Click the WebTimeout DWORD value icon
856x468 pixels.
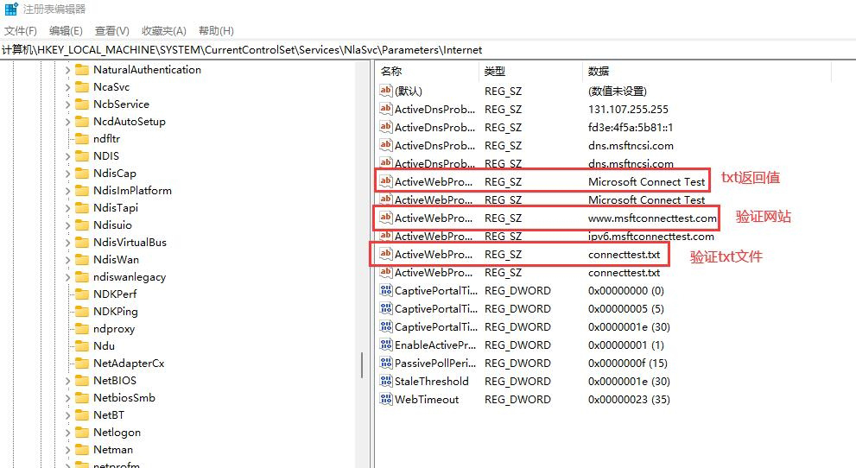point(385,399)
